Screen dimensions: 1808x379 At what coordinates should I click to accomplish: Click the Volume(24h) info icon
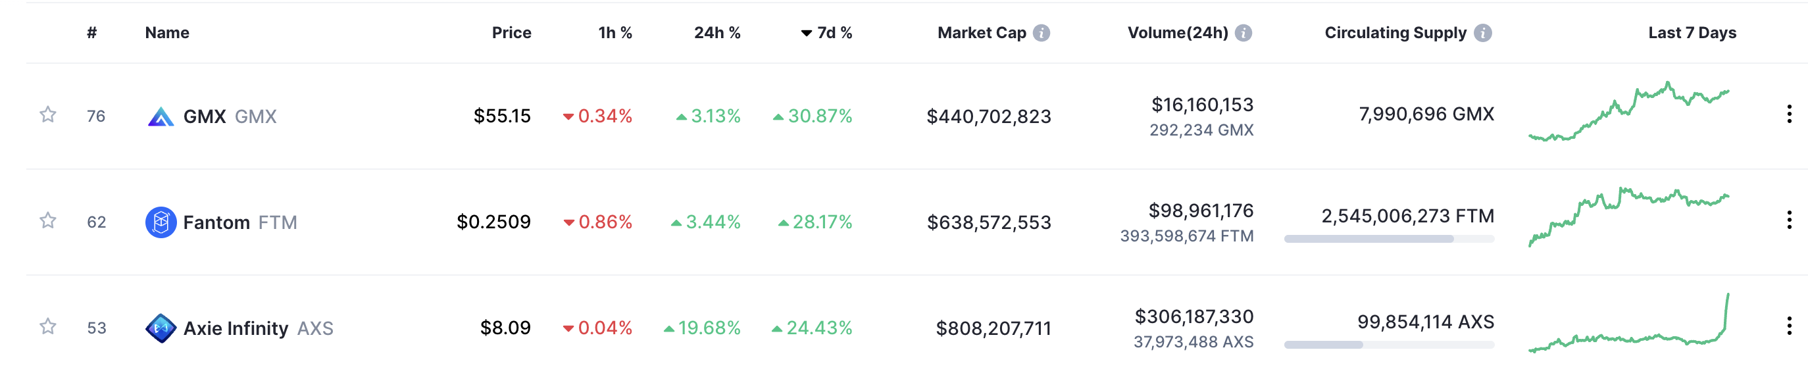point(1243,33)
